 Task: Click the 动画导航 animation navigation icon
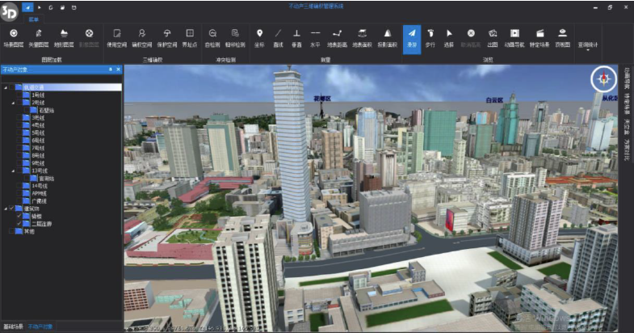tap(514, 34)
